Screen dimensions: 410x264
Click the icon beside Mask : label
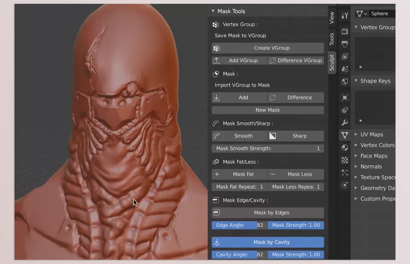coord(216,74)
